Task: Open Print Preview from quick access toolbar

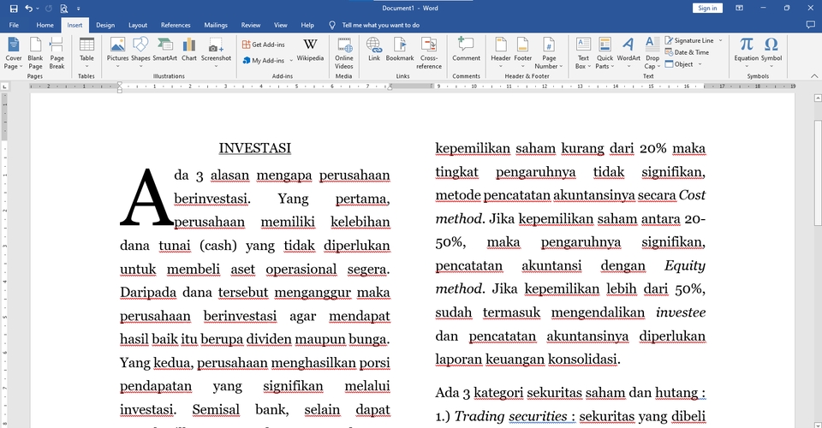Action: coord(64,9)
